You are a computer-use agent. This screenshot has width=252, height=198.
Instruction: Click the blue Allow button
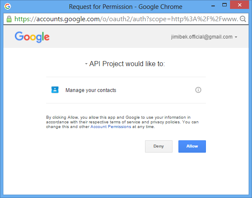coord(192,146)
